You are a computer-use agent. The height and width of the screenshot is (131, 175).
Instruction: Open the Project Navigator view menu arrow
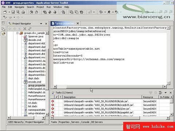(41, 24)
